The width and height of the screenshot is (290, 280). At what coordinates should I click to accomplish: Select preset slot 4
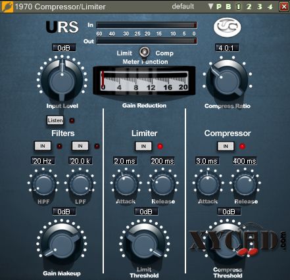[x=270, y=7]
